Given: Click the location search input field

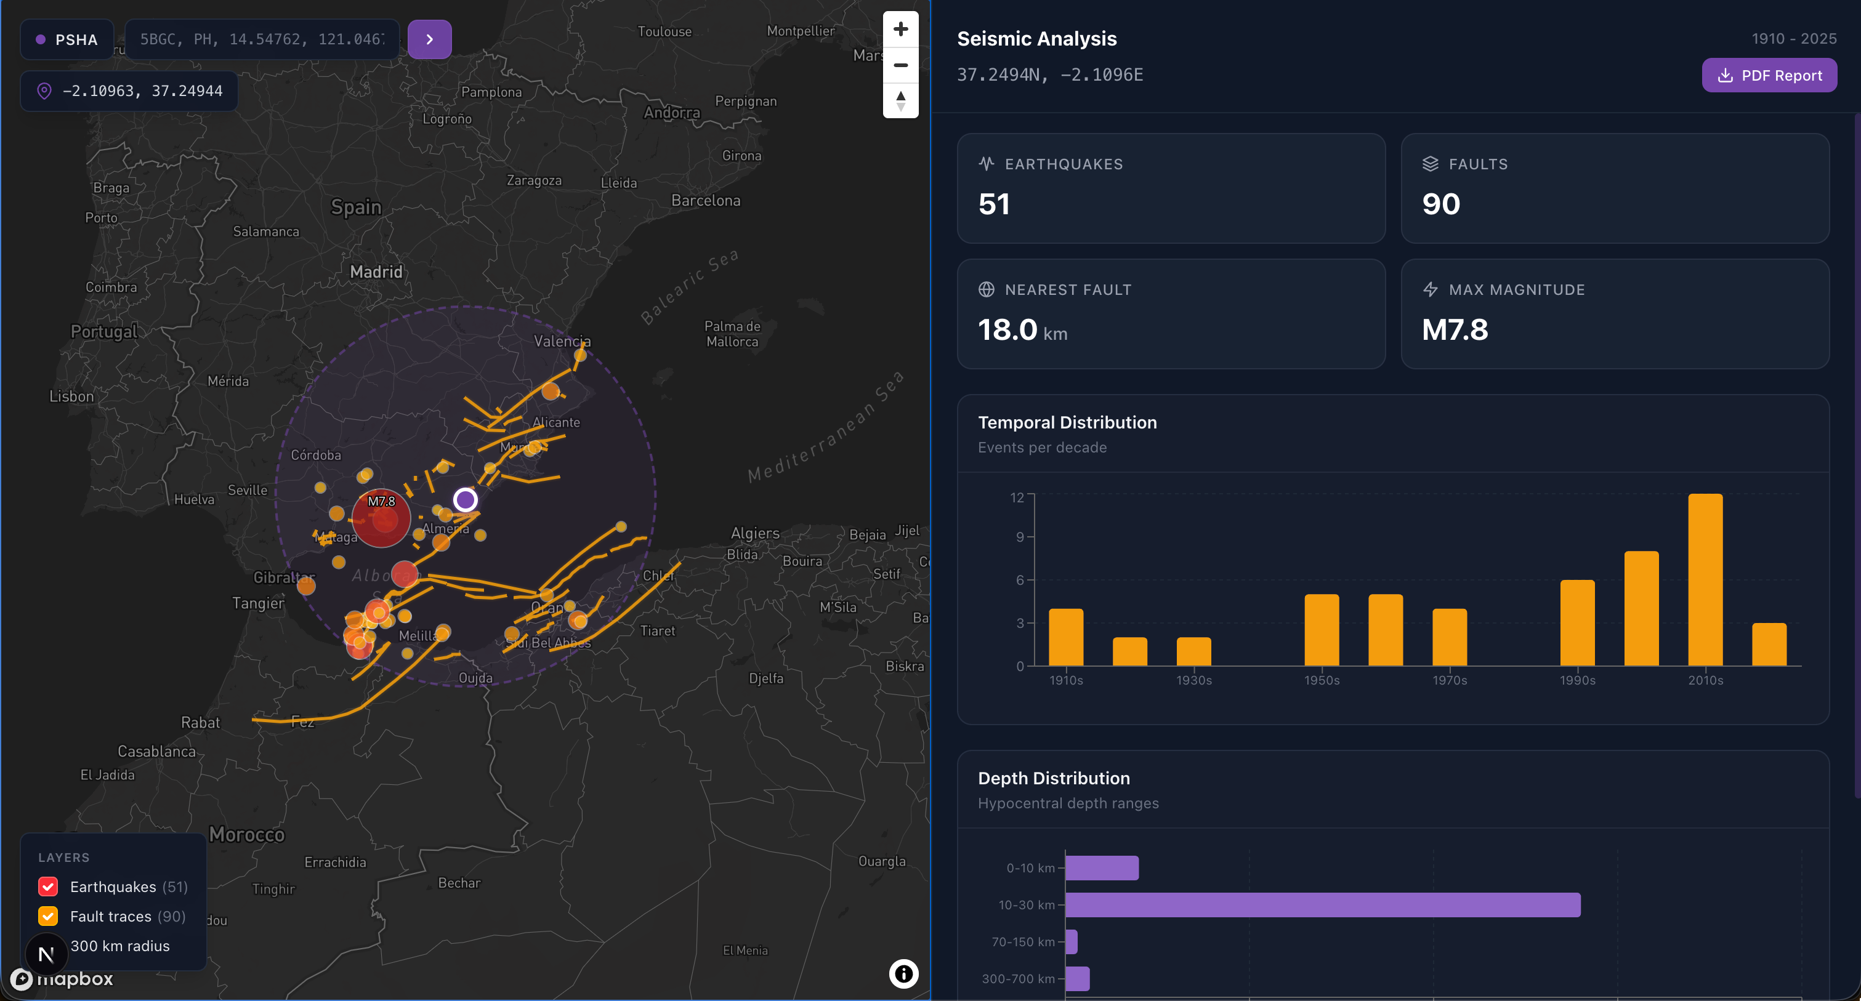Looking at the screenshot, I should [262, 39].
